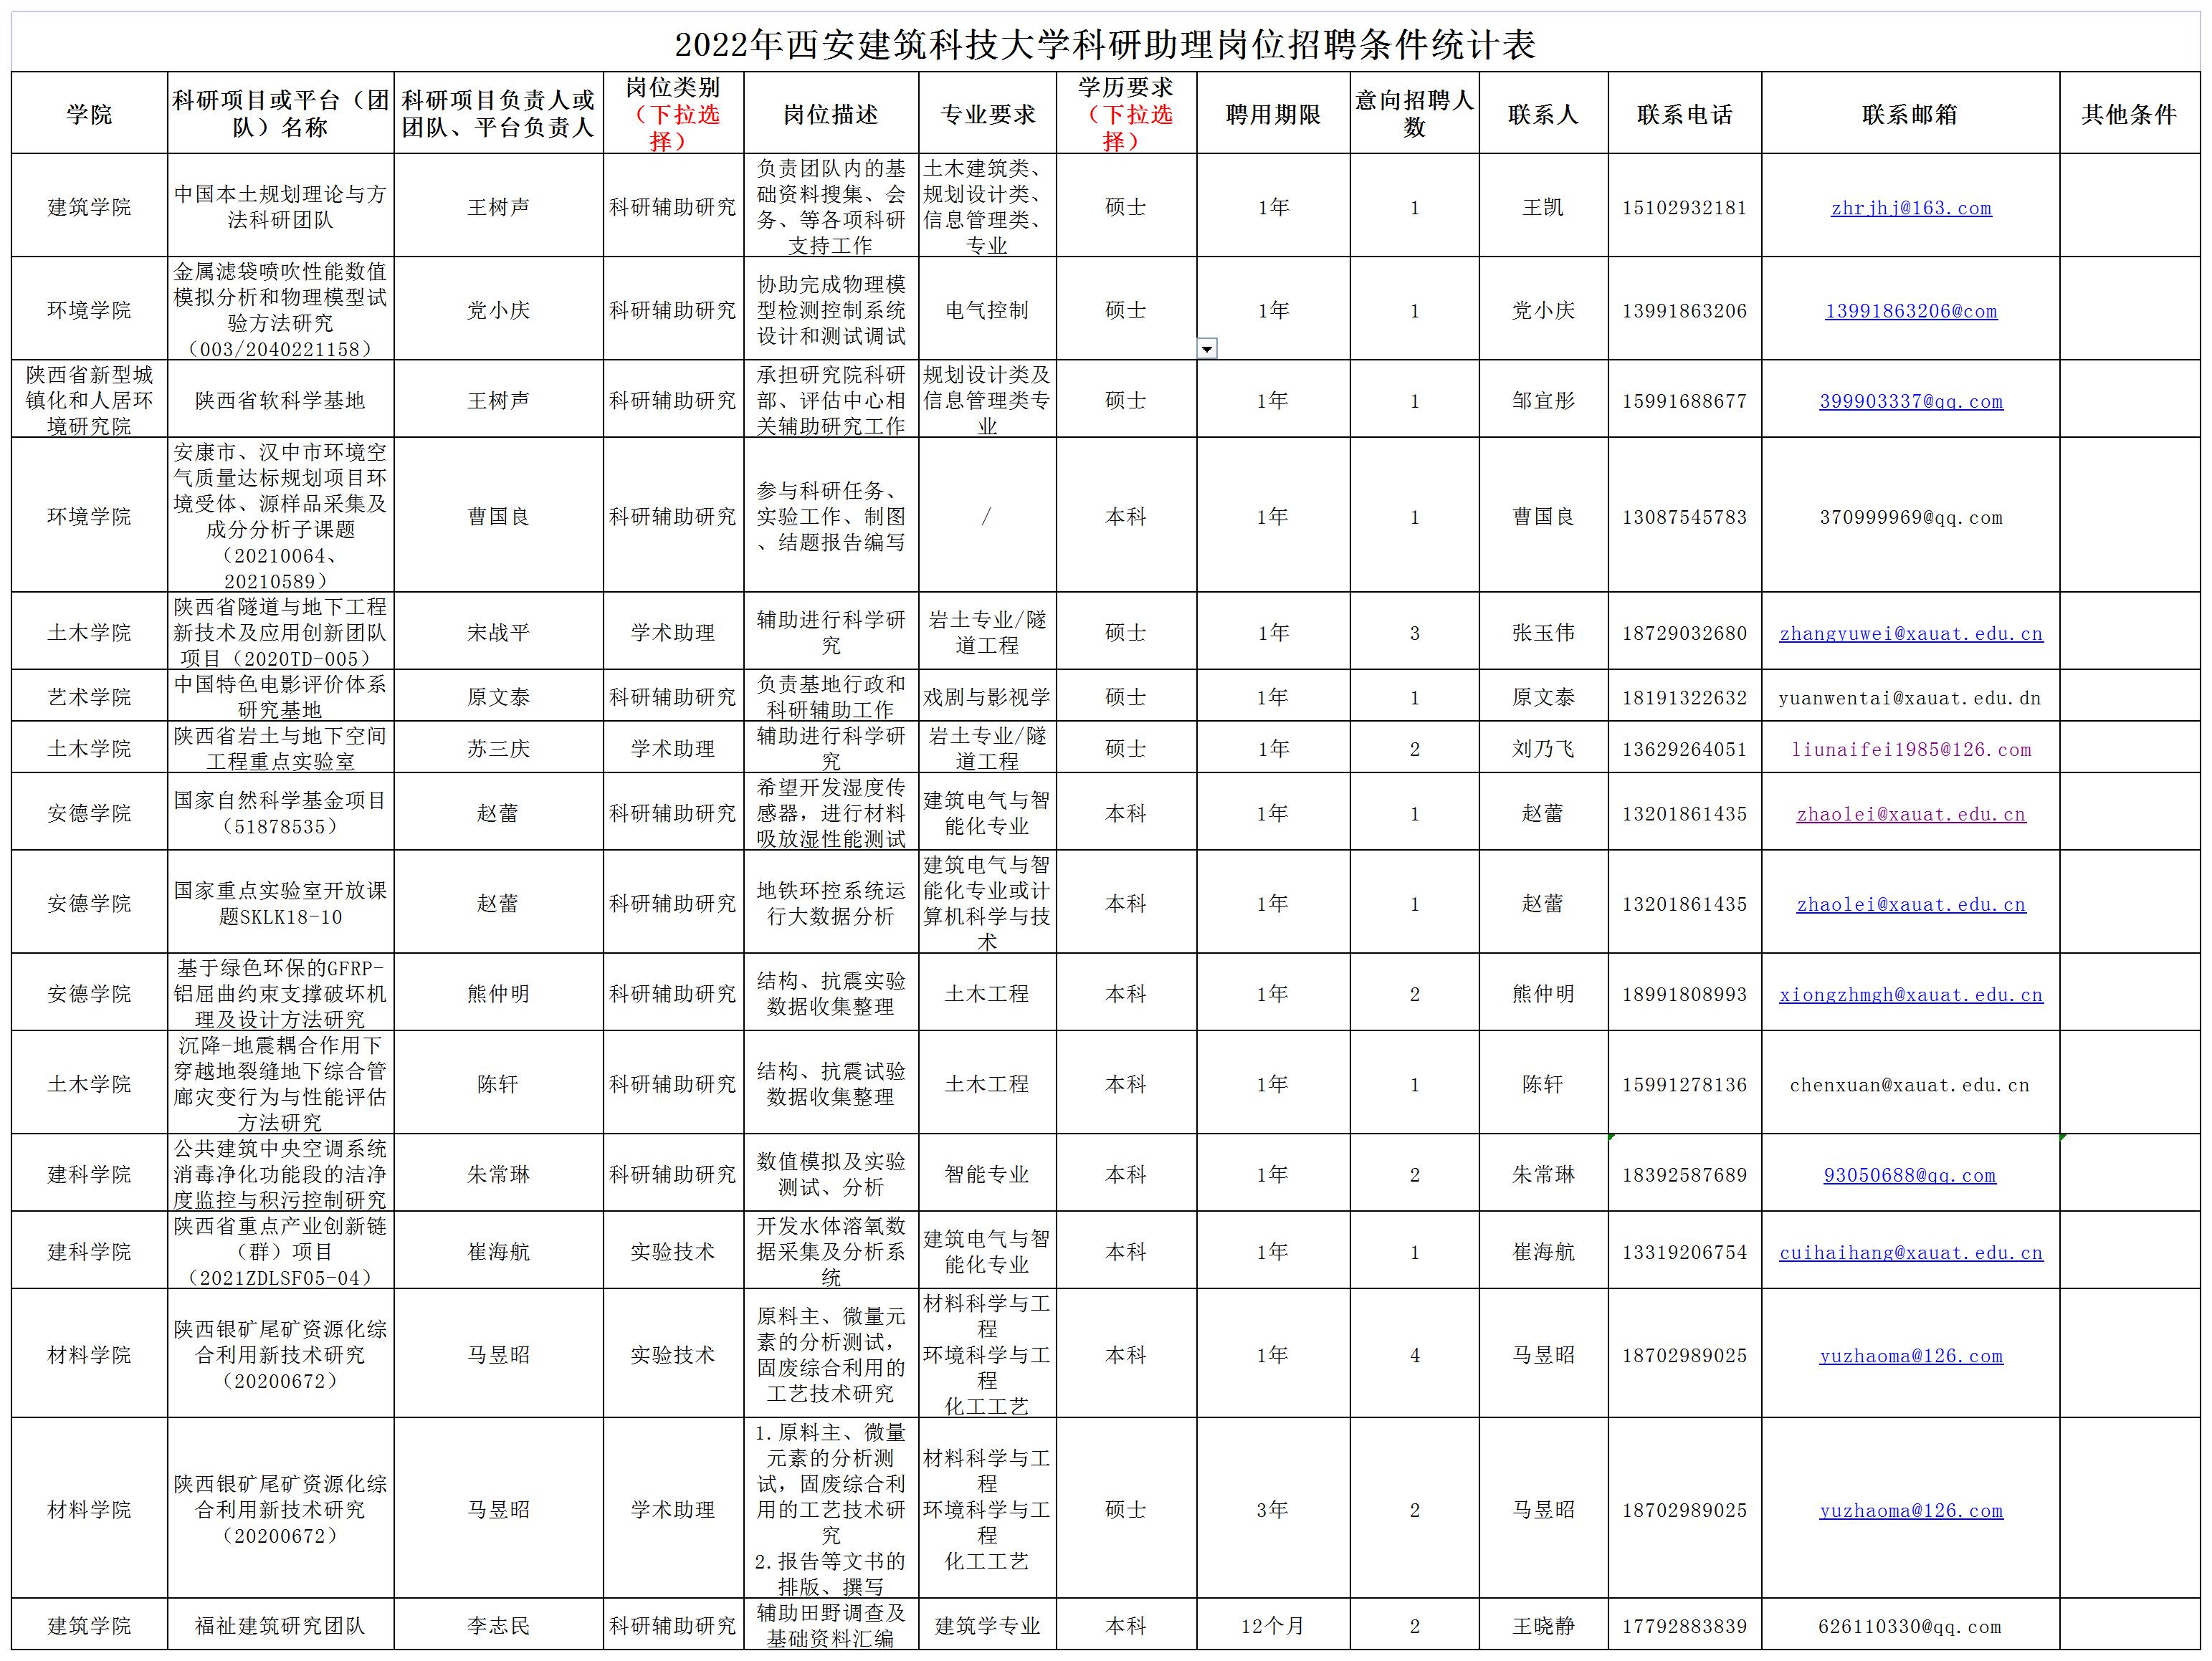The width and height of the screenshot is (2212, 1661).
Task: Open email link xiongzhmgh@xauat.edu.cn
Action: [1910, 995]
